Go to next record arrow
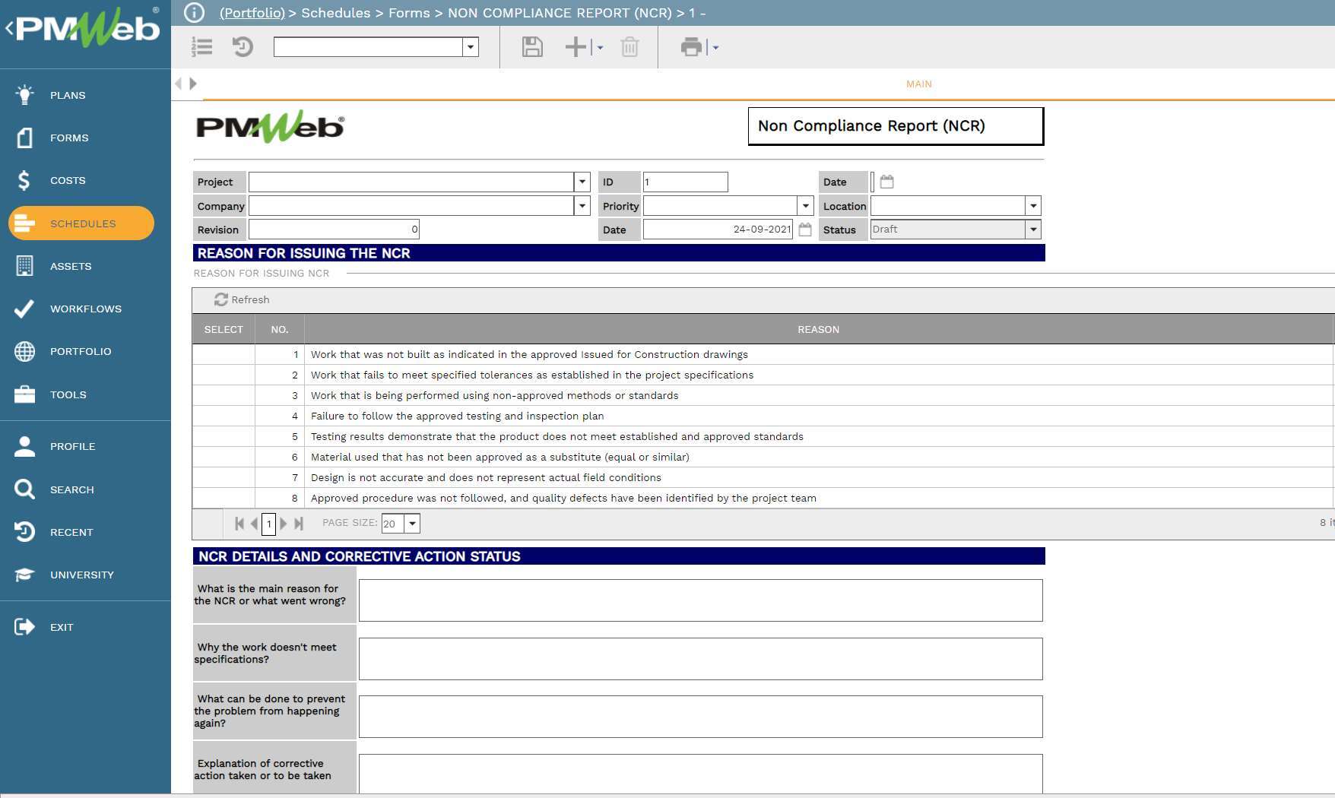 point(193,84)
